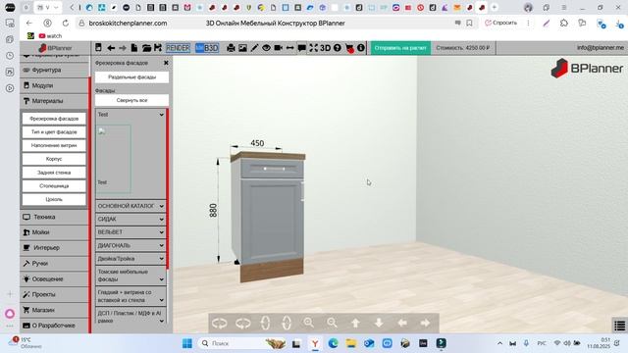
Task: Expand ДСП / Пластик / МДФ group
Action: 131,316
